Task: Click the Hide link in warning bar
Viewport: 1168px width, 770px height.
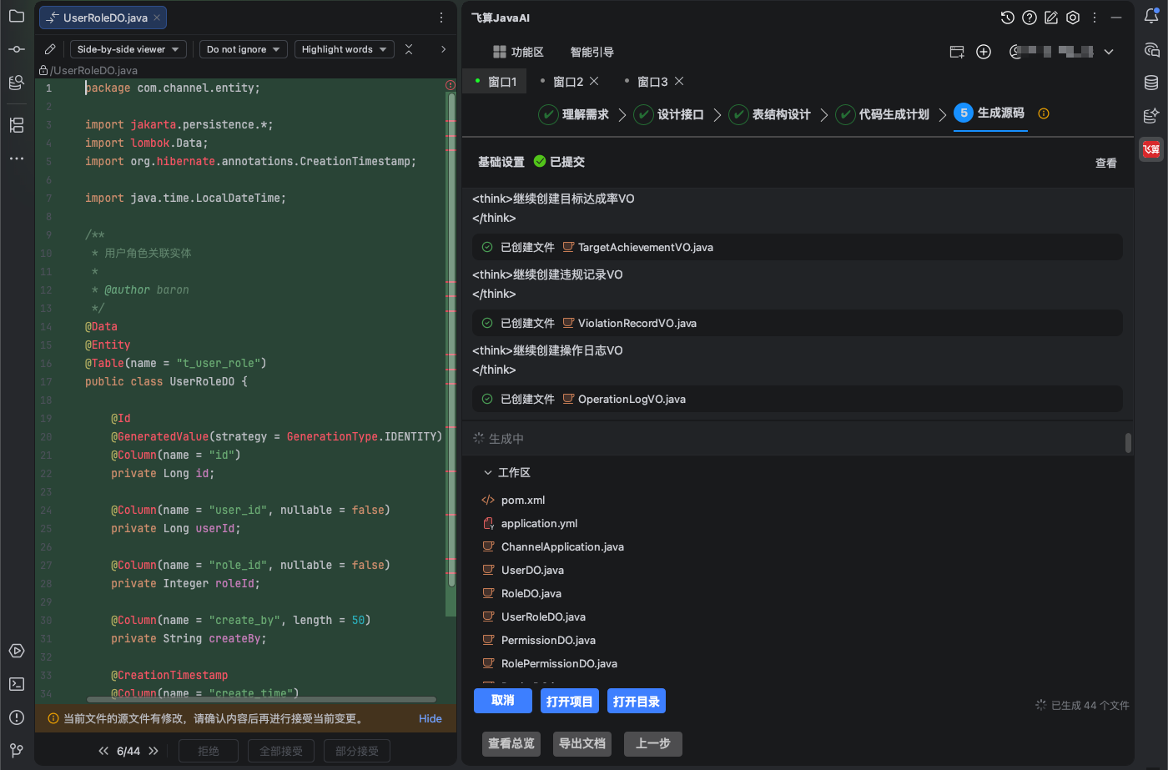Action: [x=430, y=718]
